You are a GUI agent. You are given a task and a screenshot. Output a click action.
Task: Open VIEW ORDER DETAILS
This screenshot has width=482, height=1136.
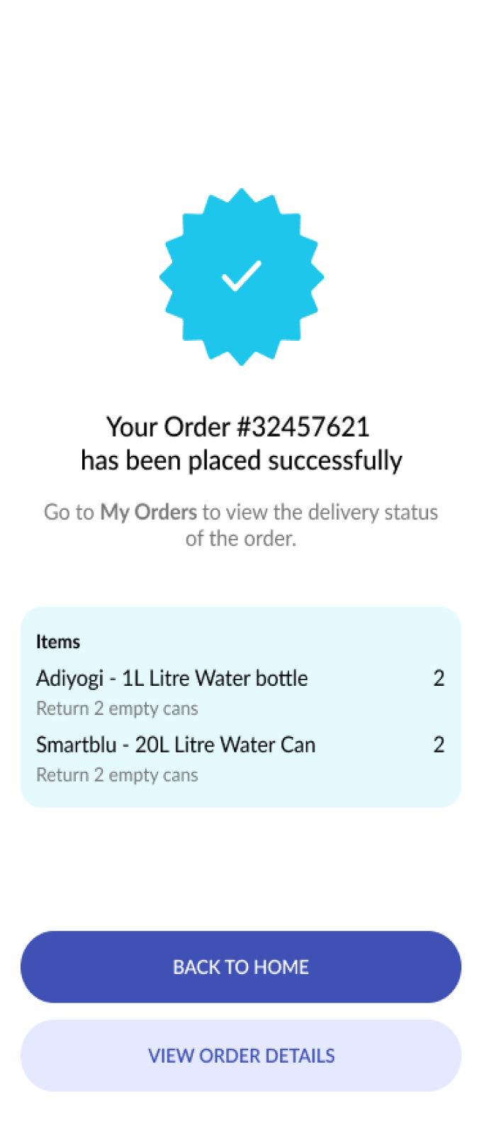click(241, 1056)
